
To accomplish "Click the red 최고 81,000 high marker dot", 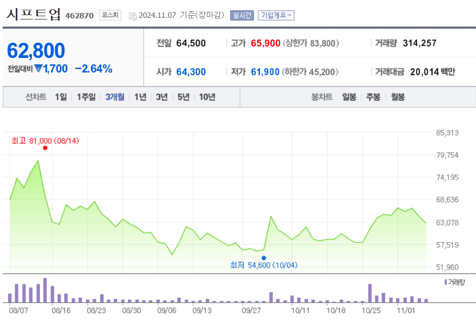I will coord(45,148).
